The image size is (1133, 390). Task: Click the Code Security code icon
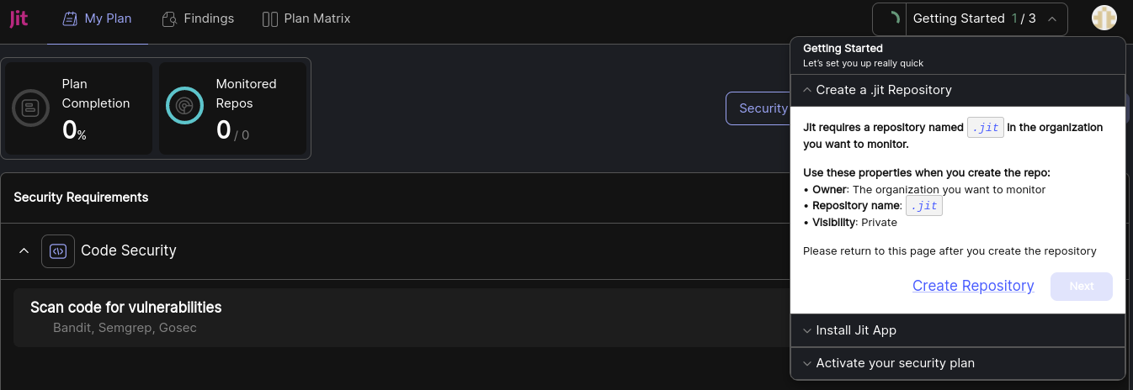(x=58, y=250)
